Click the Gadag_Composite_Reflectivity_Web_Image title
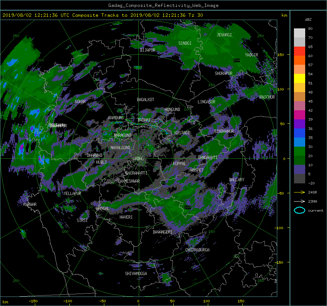The width and height of the screenshot is (327, 306). [163, 5]
